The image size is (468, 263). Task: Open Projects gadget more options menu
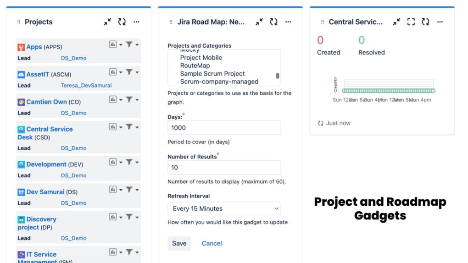[136, 22]
